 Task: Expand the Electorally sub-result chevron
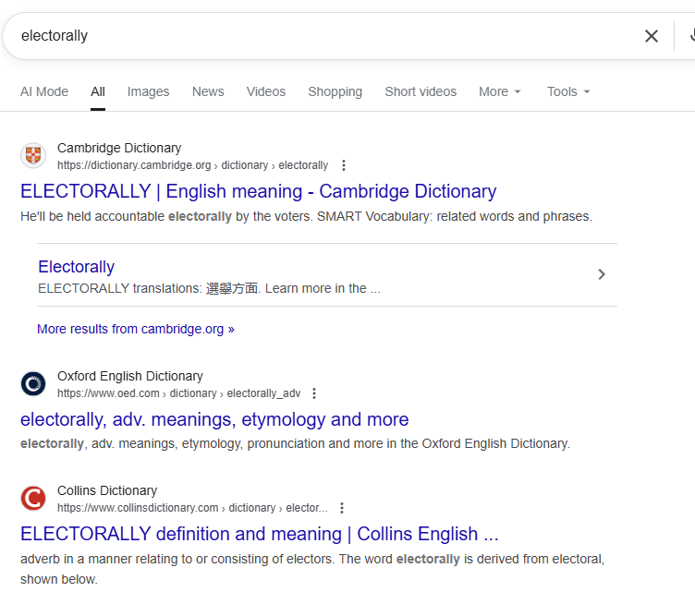click(x=602, y=274)
